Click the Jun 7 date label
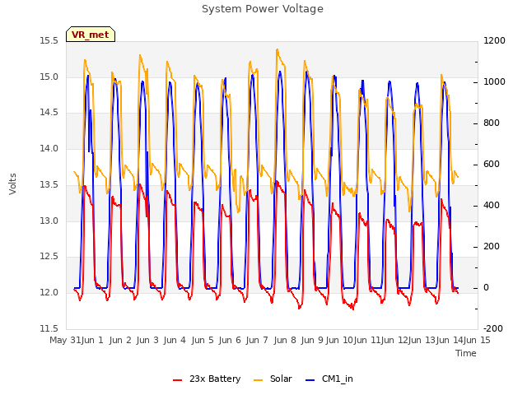 coord(257,340)
